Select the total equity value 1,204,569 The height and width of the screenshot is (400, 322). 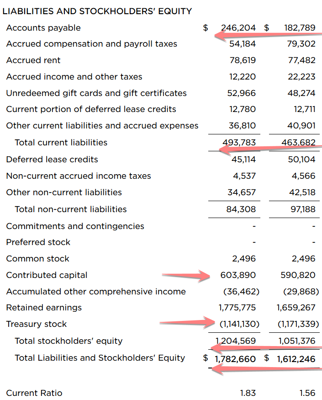coord(238,341)
